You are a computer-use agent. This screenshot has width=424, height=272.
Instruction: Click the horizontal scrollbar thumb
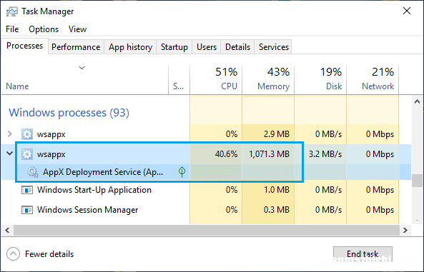[207, 231]
